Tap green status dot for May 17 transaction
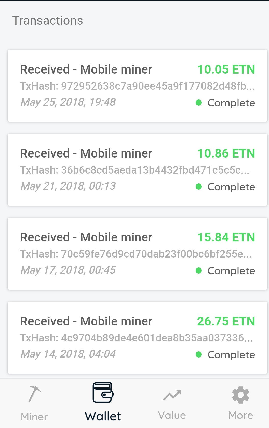The height and width of the screenshot is (428, 269). click(x=199, y=271)
